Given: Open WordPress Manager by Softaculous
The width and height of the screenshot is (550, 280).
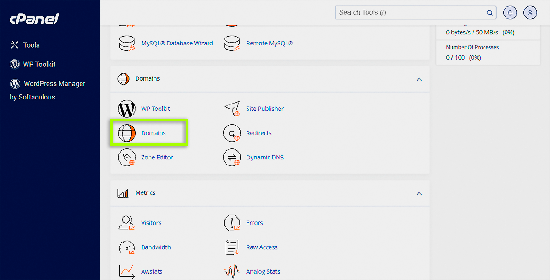Looking at the screenshot, I should (x=48, y=90).
